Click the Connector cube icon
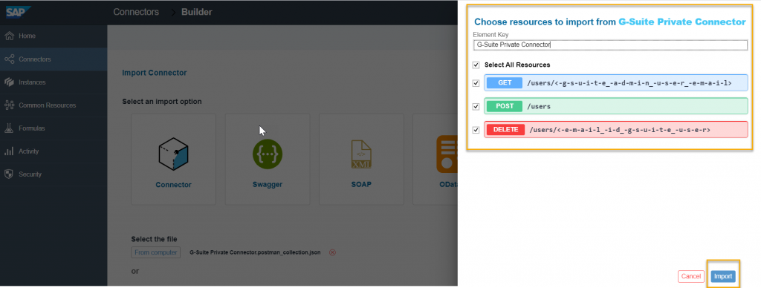 [x=173, y=154]
